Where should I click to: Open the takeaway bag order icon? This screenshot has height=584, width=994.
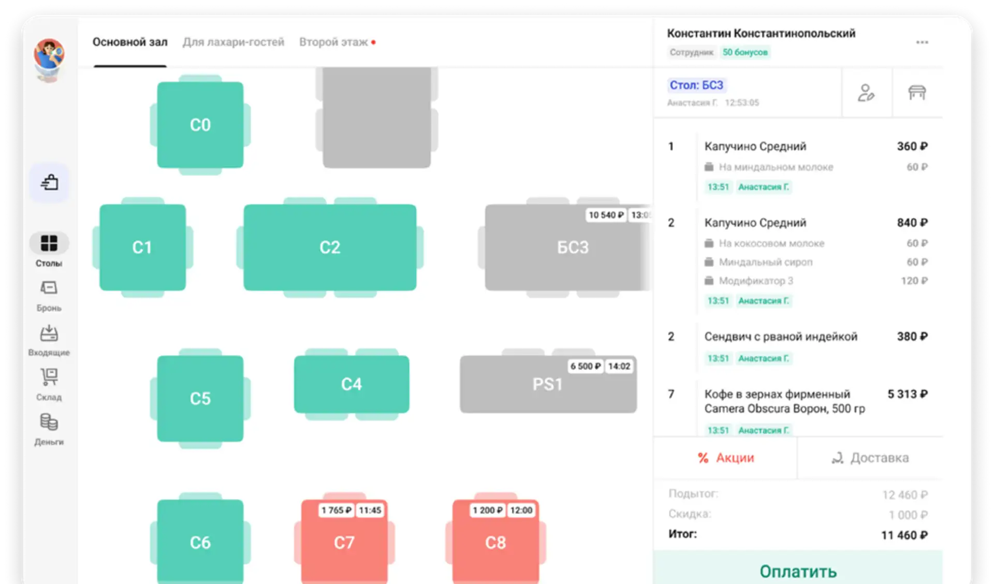point(49,182)
